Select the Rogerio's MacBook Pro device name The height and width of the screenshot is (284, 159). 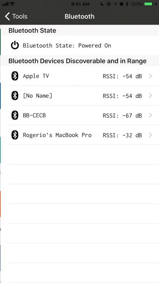click(x=57, y=135)
